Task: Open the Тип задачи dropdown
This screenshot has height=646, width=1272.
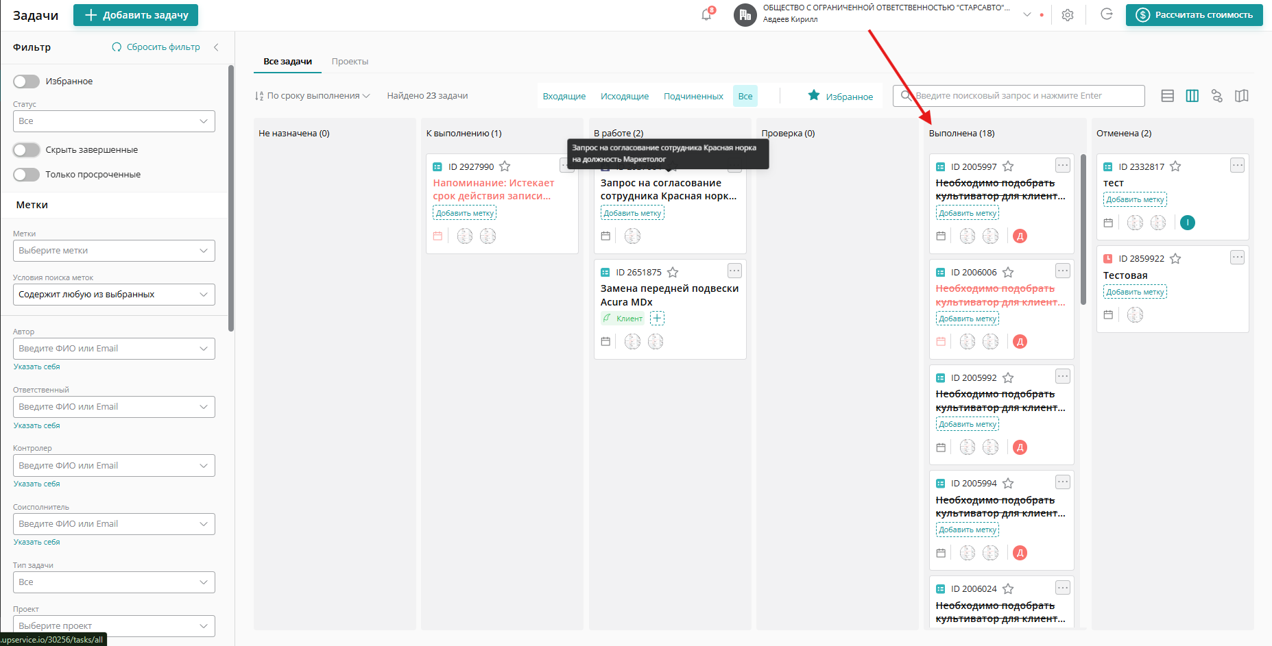Action: pyautogui.click(x=114, y=582)
